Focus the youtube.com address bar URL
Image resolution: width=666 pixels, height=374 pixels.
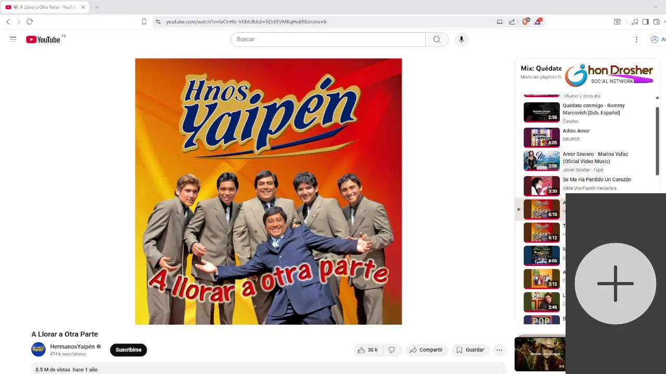coord(246,22)
